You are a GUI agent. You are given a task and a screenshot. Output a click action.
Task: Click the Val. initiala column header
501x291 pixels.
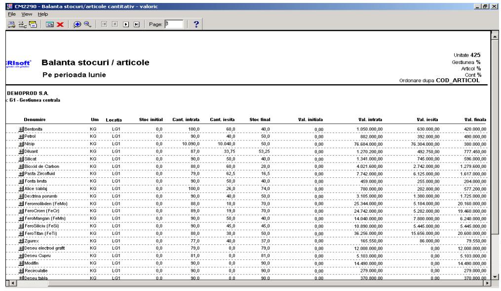[310, 120]
